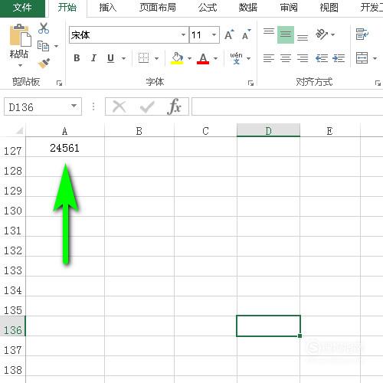
Task: Decrease font size with the smaller A icon
Action: 247,34
